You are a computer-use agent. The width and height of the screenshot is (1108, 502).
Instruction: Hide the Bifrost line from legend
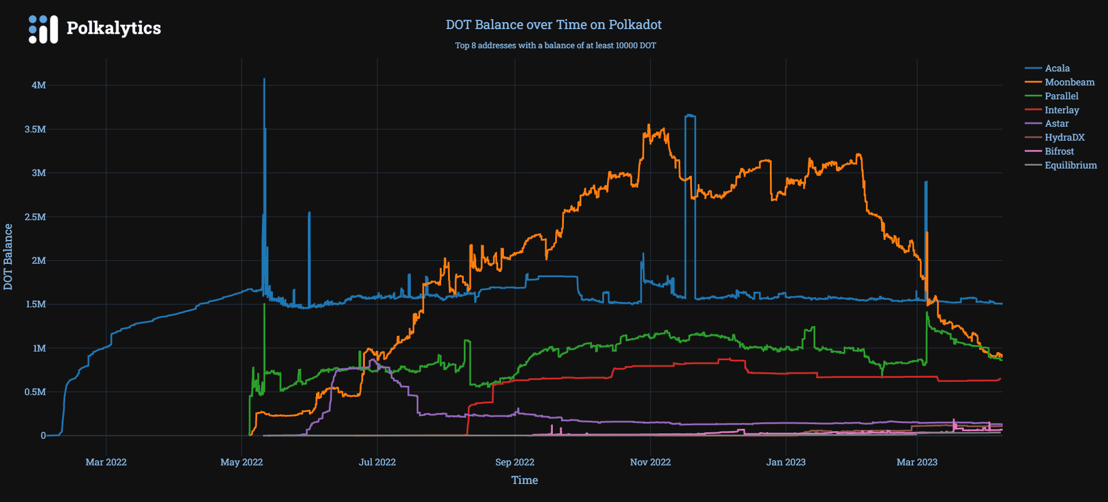coord(1059,152)
